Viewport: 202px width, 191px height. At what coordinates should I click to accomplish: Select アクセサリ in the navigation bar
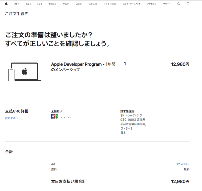point(152,4)
